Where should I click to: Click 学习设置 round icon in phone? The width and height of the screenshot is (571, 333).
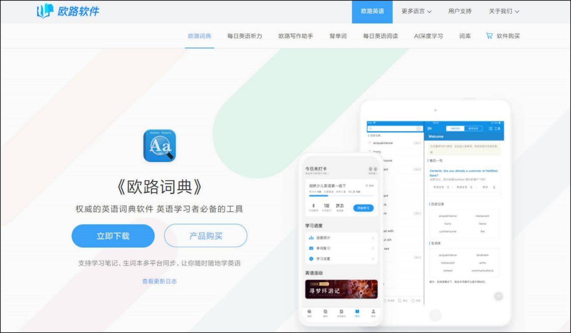[311, 259]
